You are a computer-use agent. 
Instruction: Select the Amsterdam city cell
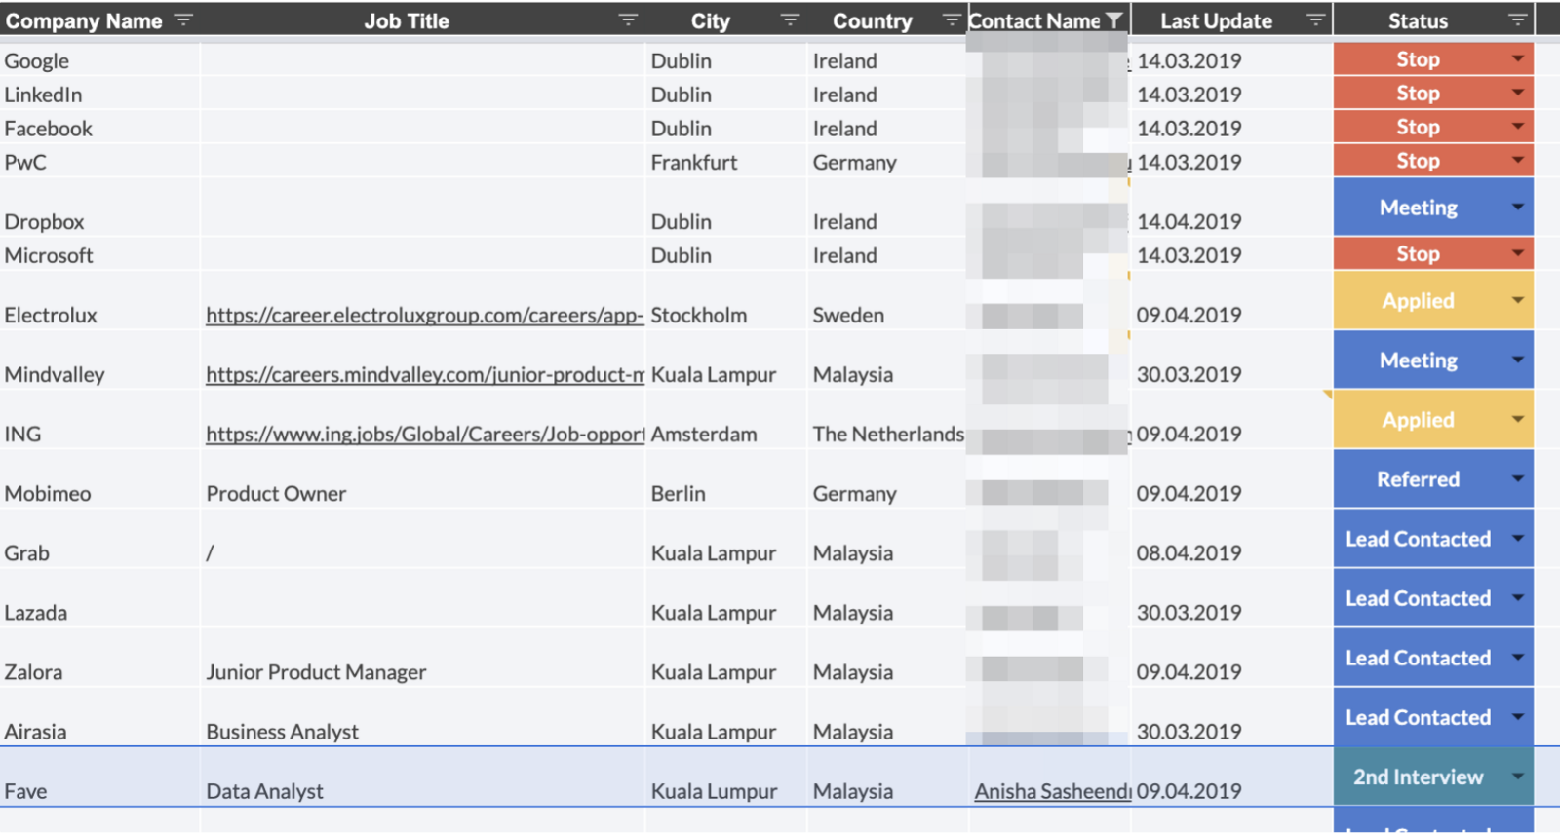[x=726, y=420]
